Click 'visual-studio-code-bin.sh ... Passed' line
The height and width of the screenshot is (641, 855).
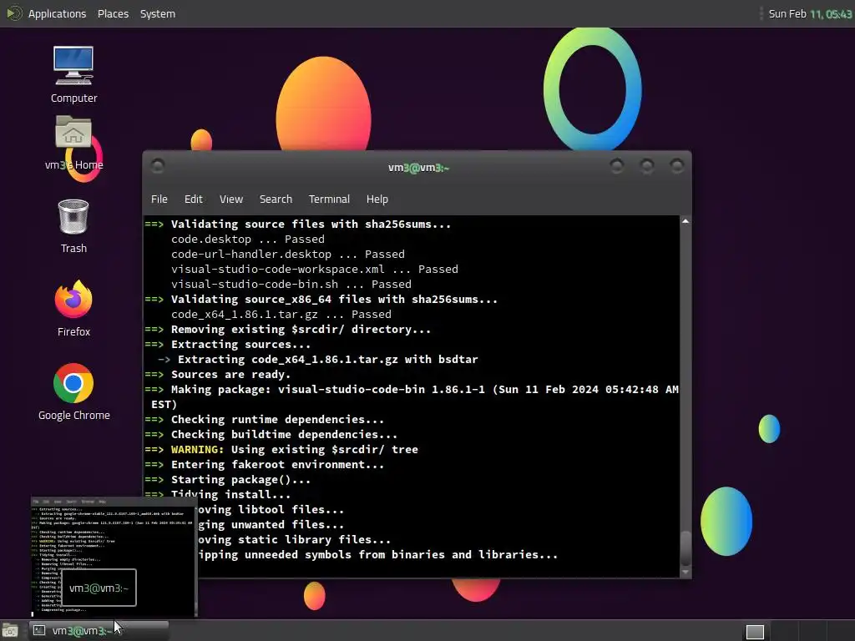291,284
